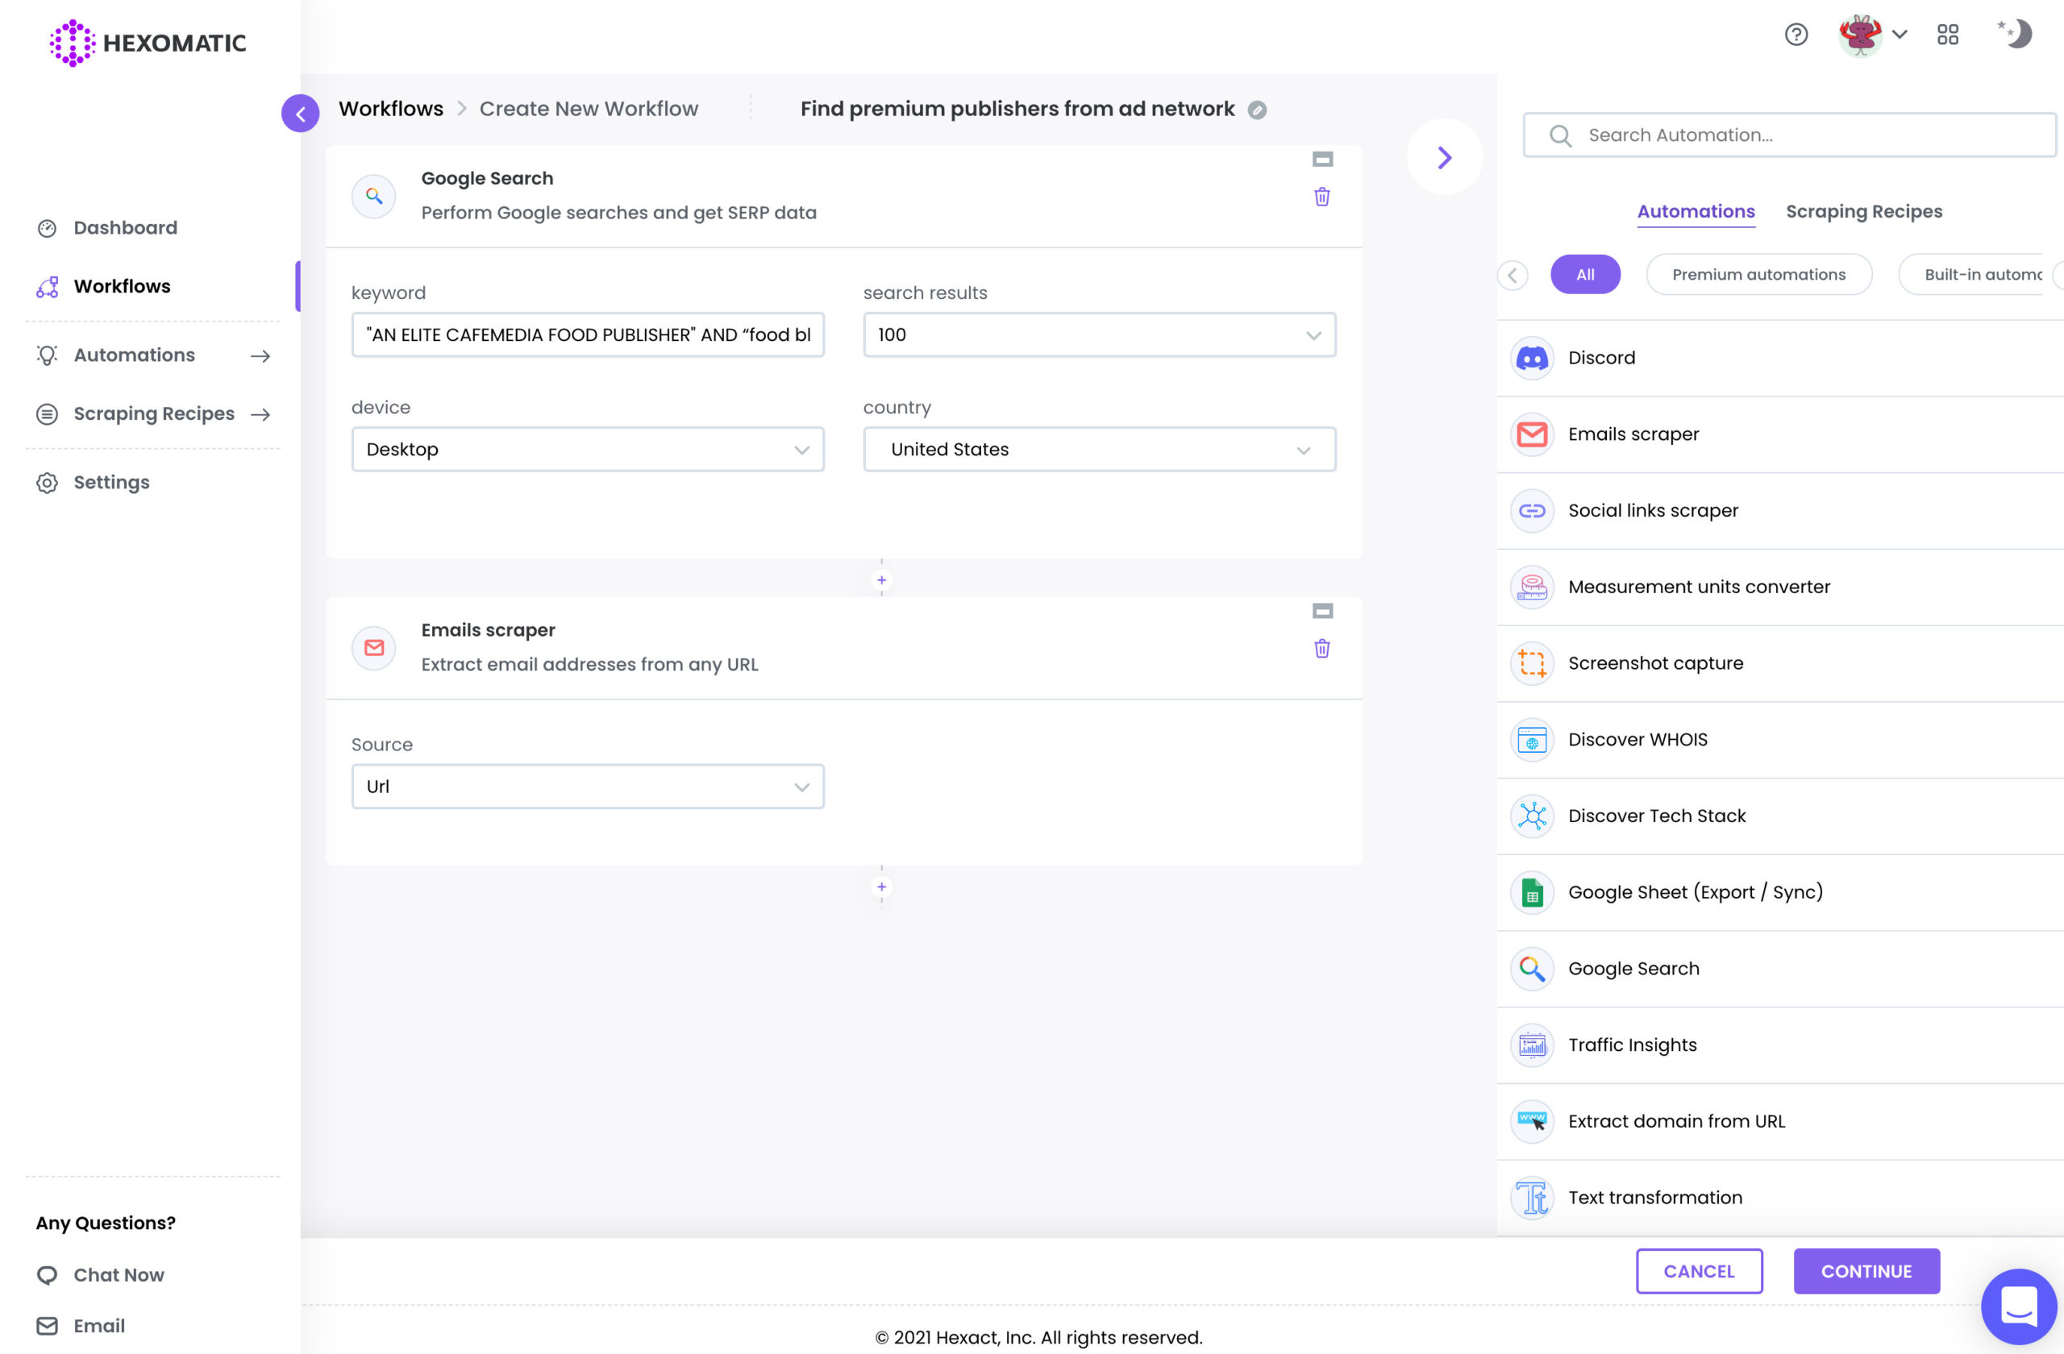Open the live chat bubble widget
2064x1354 pixels.
point(2018,1306)
